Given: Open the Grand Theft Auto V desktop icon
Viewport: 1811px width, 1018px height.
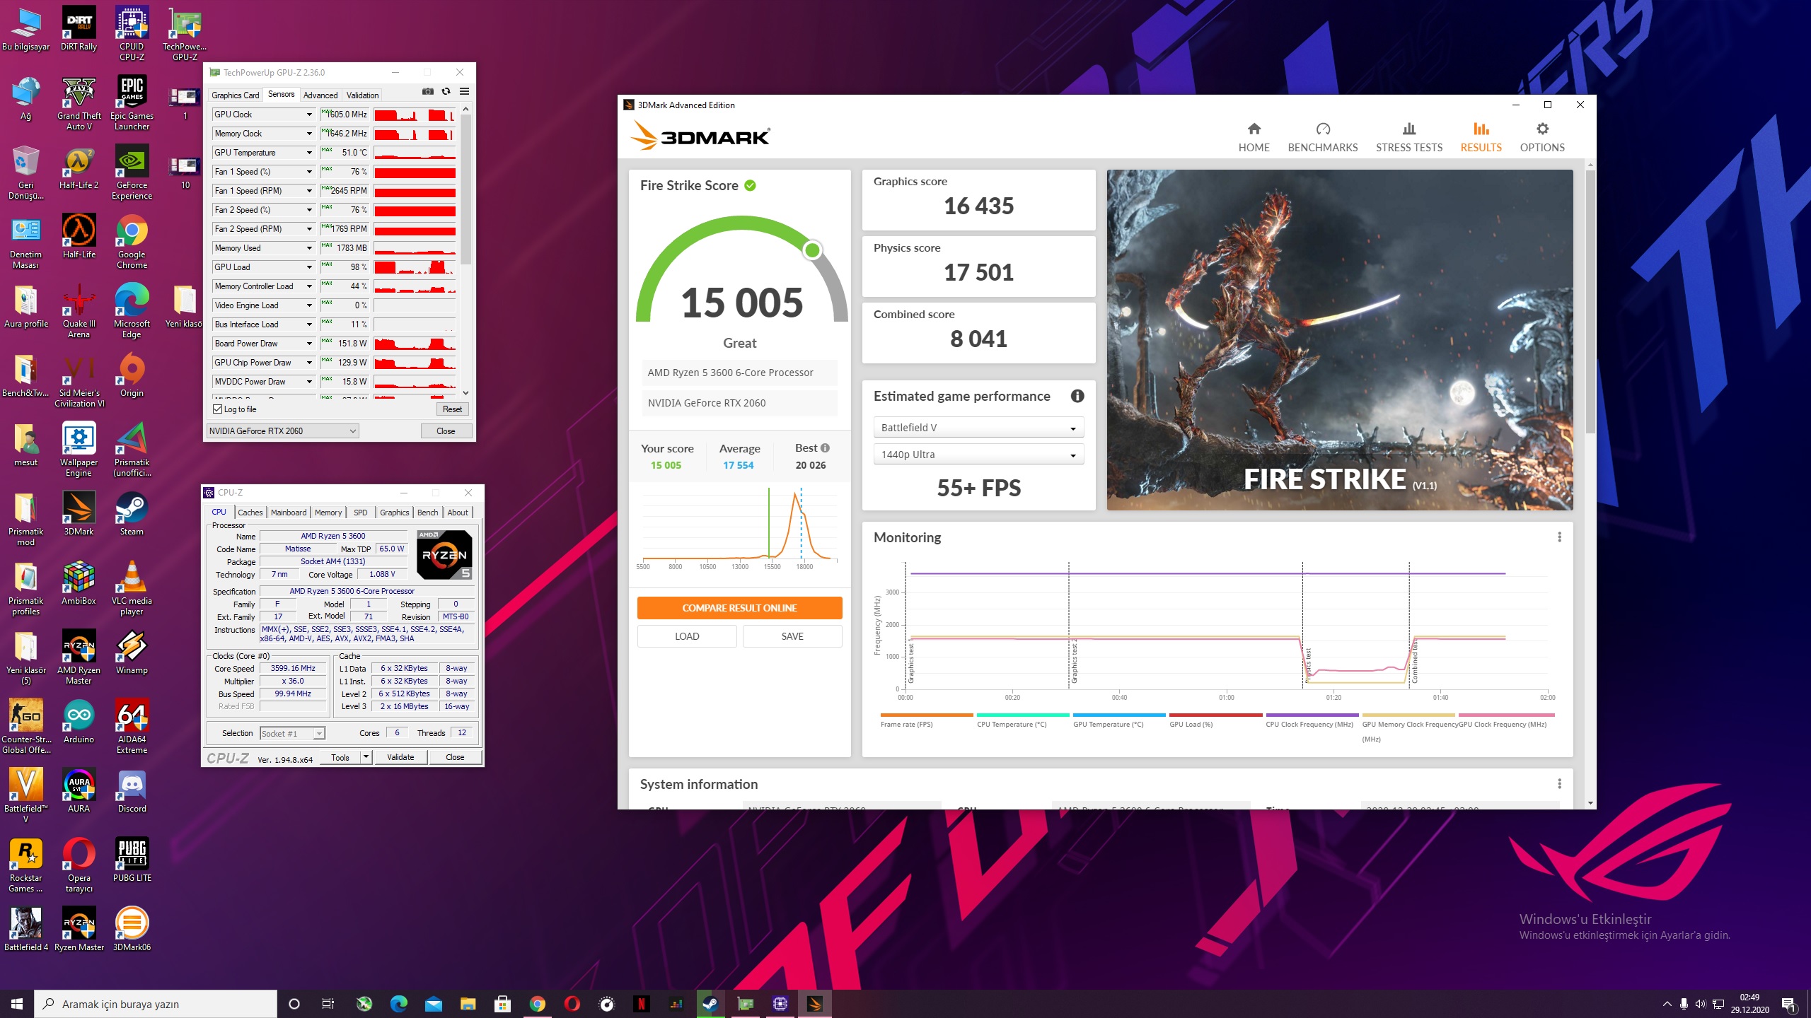Looking at the screenshot, I should [x=79, y=103].
